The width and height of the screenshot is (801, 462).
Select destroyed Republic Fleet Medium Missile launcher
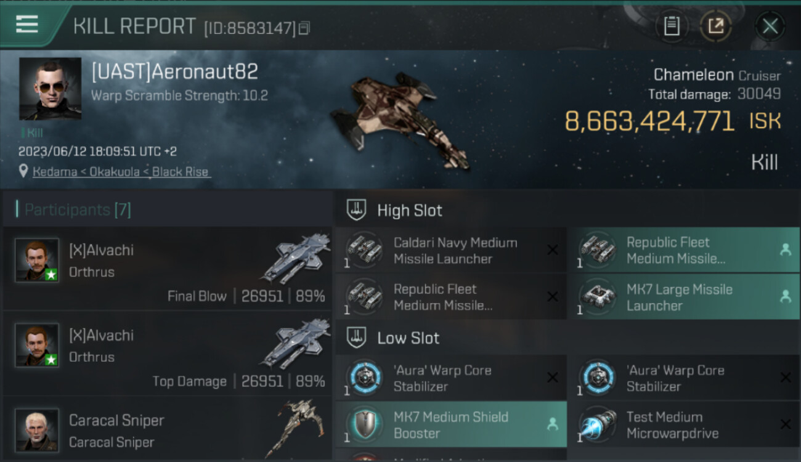pyautogui.click(x=451, y=297)
